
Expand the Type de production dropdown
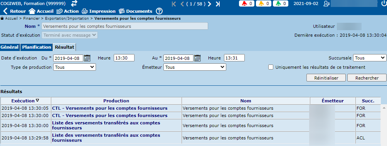click(x=74, y=67)
